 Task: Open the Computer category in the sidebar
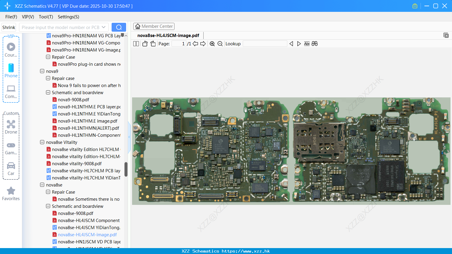11,91
